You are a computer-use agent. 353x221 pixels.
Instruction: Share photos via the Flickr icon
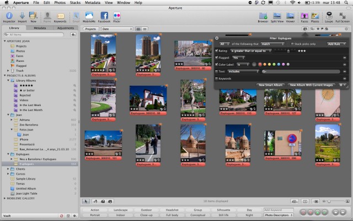116,16
